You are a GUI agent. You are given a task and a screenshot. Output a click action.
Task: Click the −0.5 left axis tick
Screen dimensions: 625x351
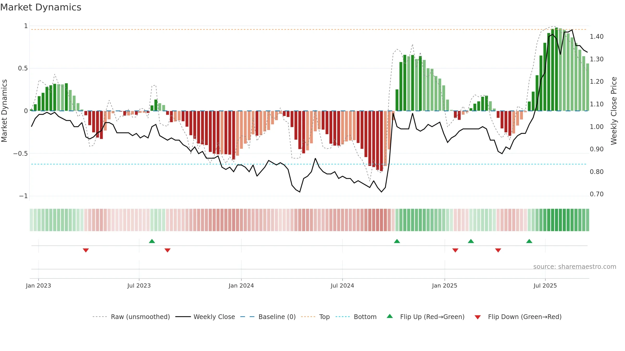point(21,153)
